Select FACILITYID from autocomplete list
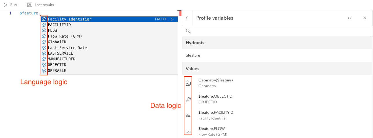This screenshot has height=138, width=373. 59,25
